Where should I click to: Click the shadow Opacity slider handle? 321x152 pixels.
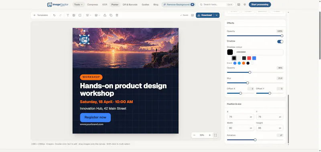click(250, 72)
